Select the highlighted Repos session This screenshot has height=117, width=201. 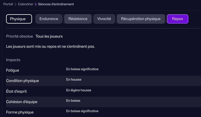click(178, 19)
